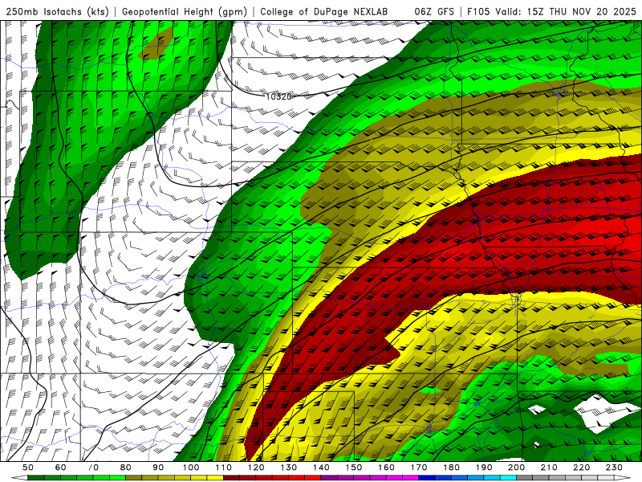Click the 80 knot legend value
The height and width of the screenshot is (482, 642).
(x=126, y=468)
